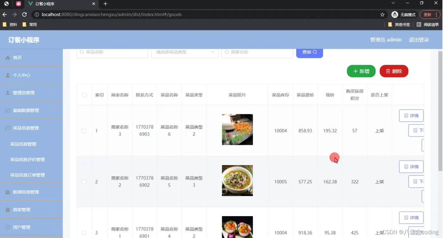Click the red 删除 button
443x238 pixels.
click(x=394, y=71)
